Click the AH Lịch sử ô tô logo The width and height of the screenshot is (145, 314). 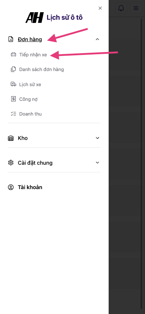point(54,18)
